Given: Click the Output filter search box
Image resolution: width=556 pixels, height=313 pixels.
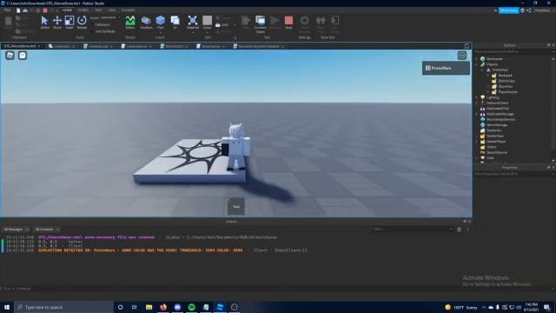Looking at the screenshot, I should pos(412,230).
